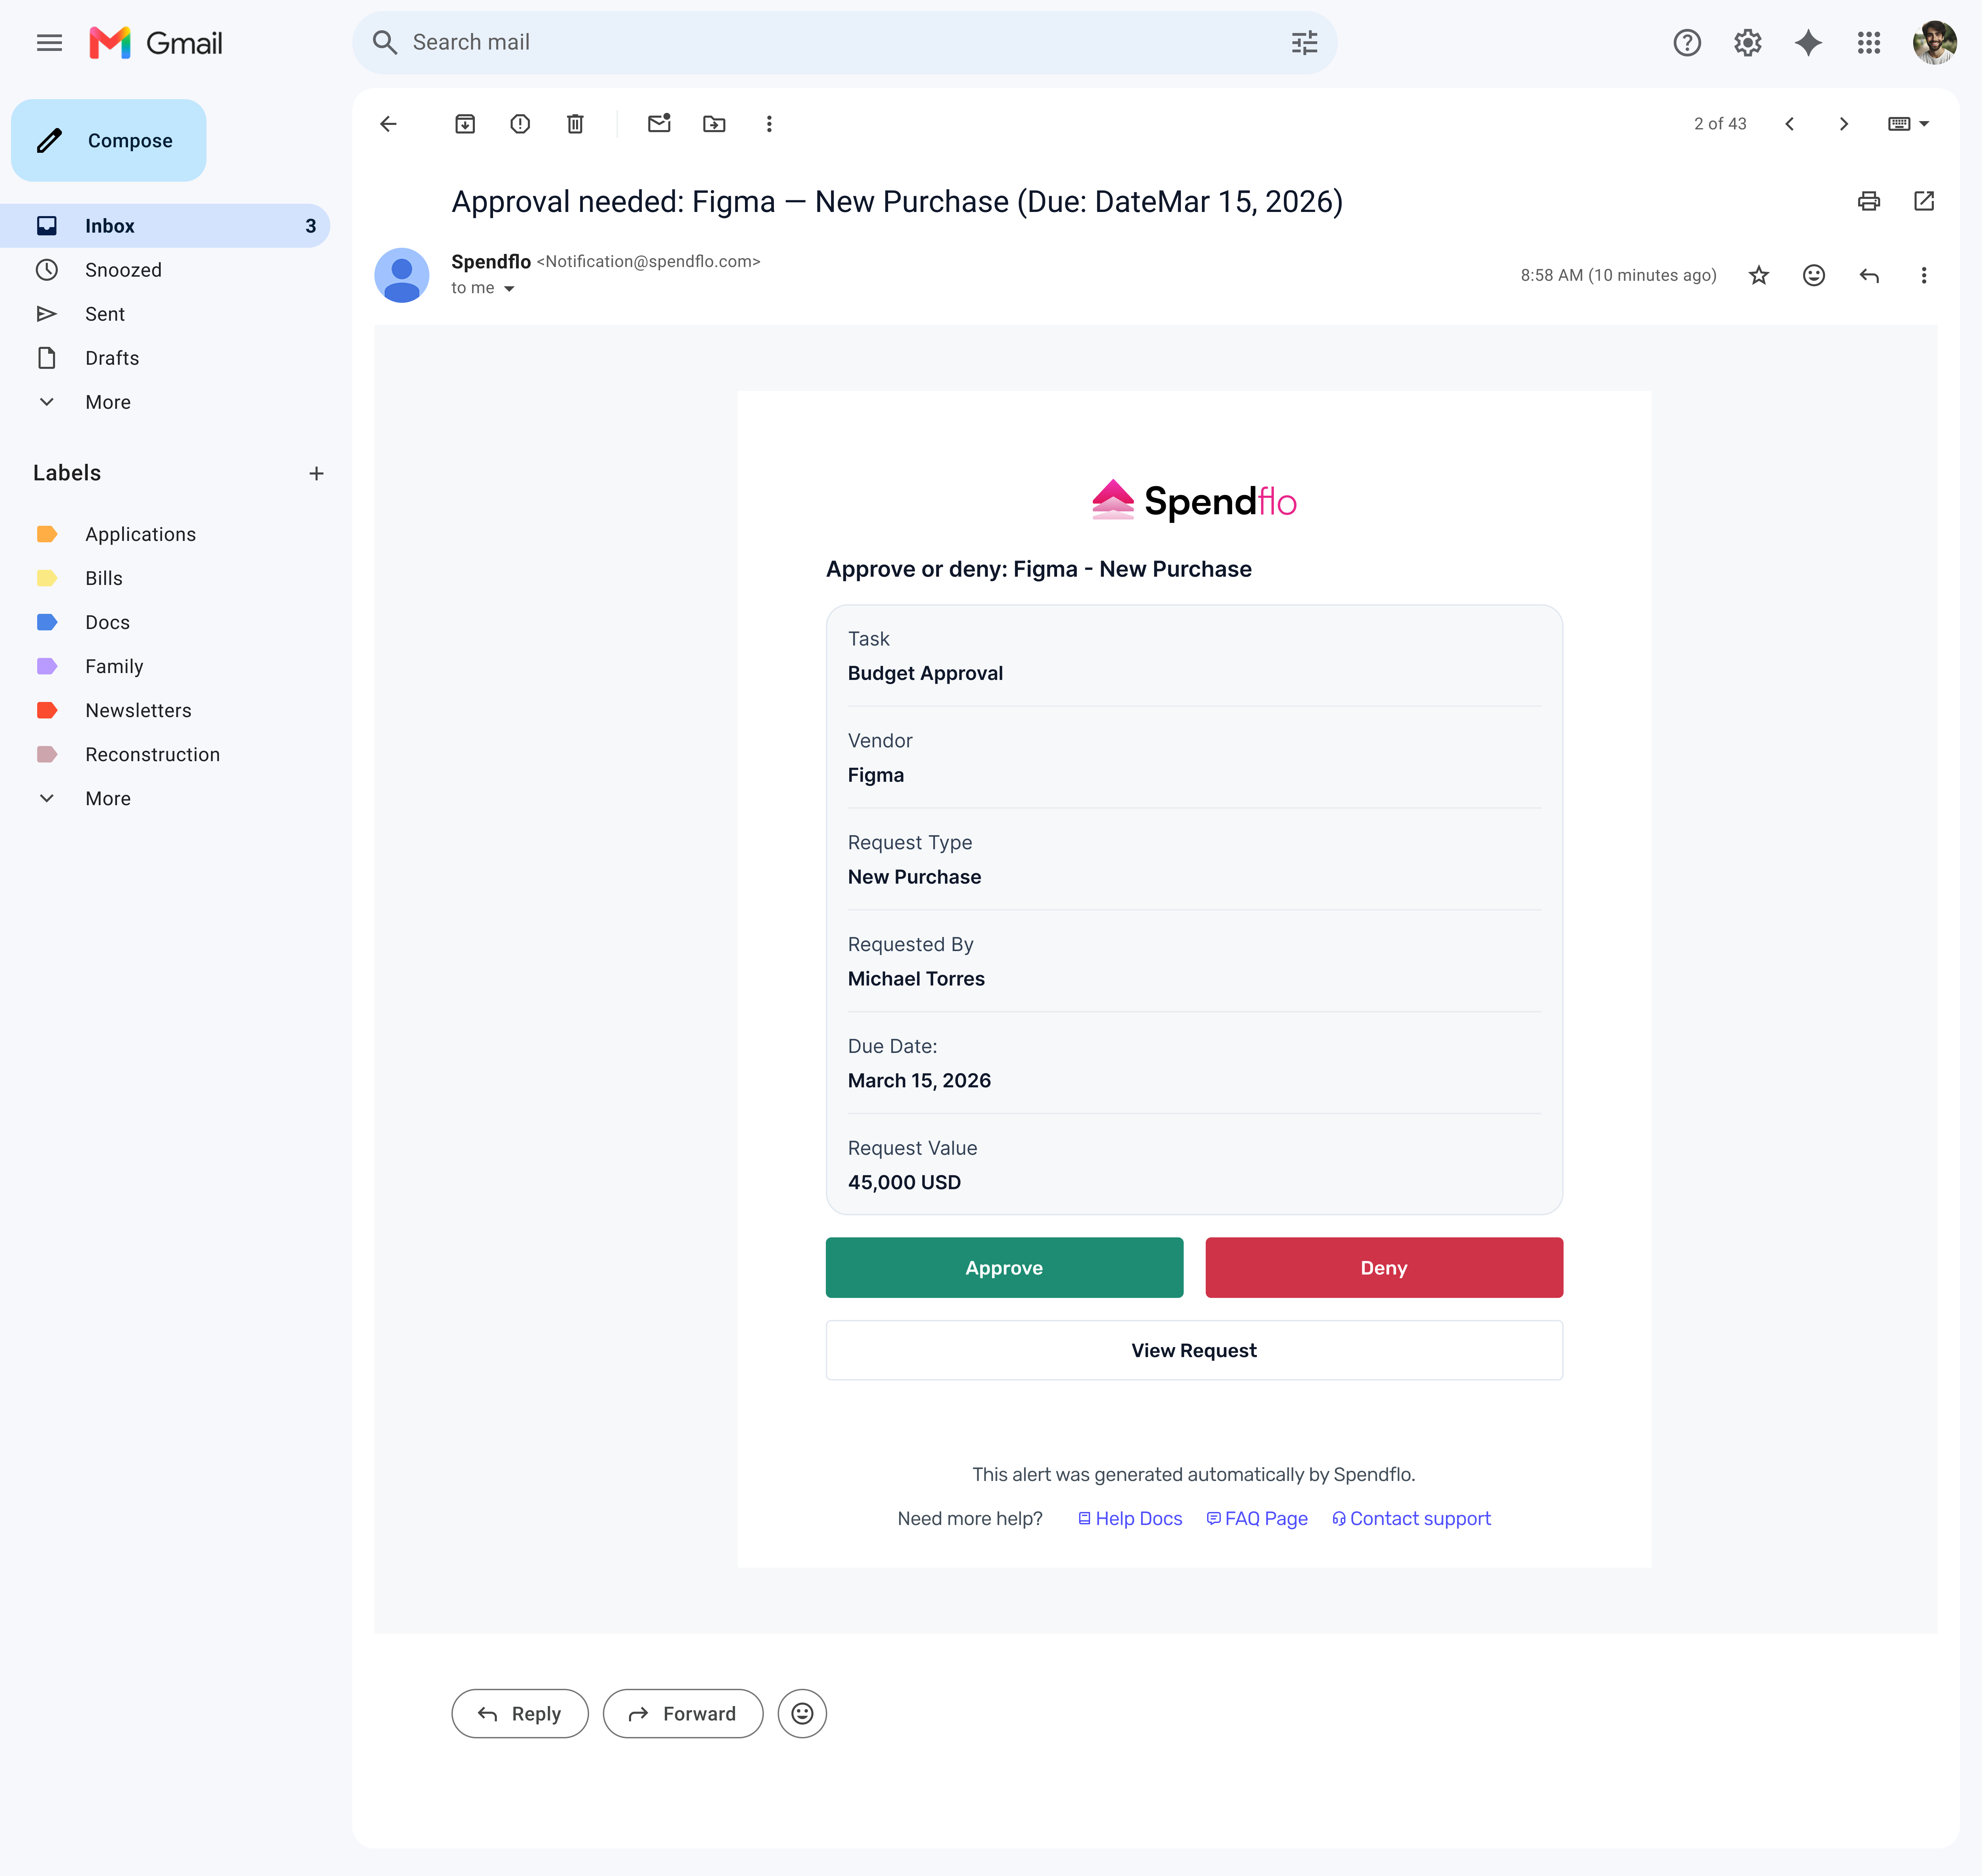Click the Forward button
The width and height of the screenshot is (1982, 1876).
683,1714
